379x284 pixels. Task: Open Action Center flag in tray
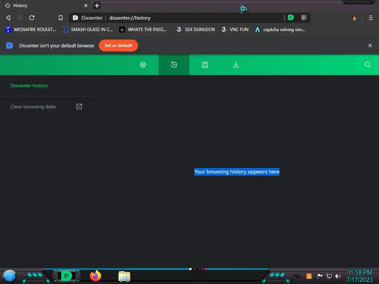point(320,276)
